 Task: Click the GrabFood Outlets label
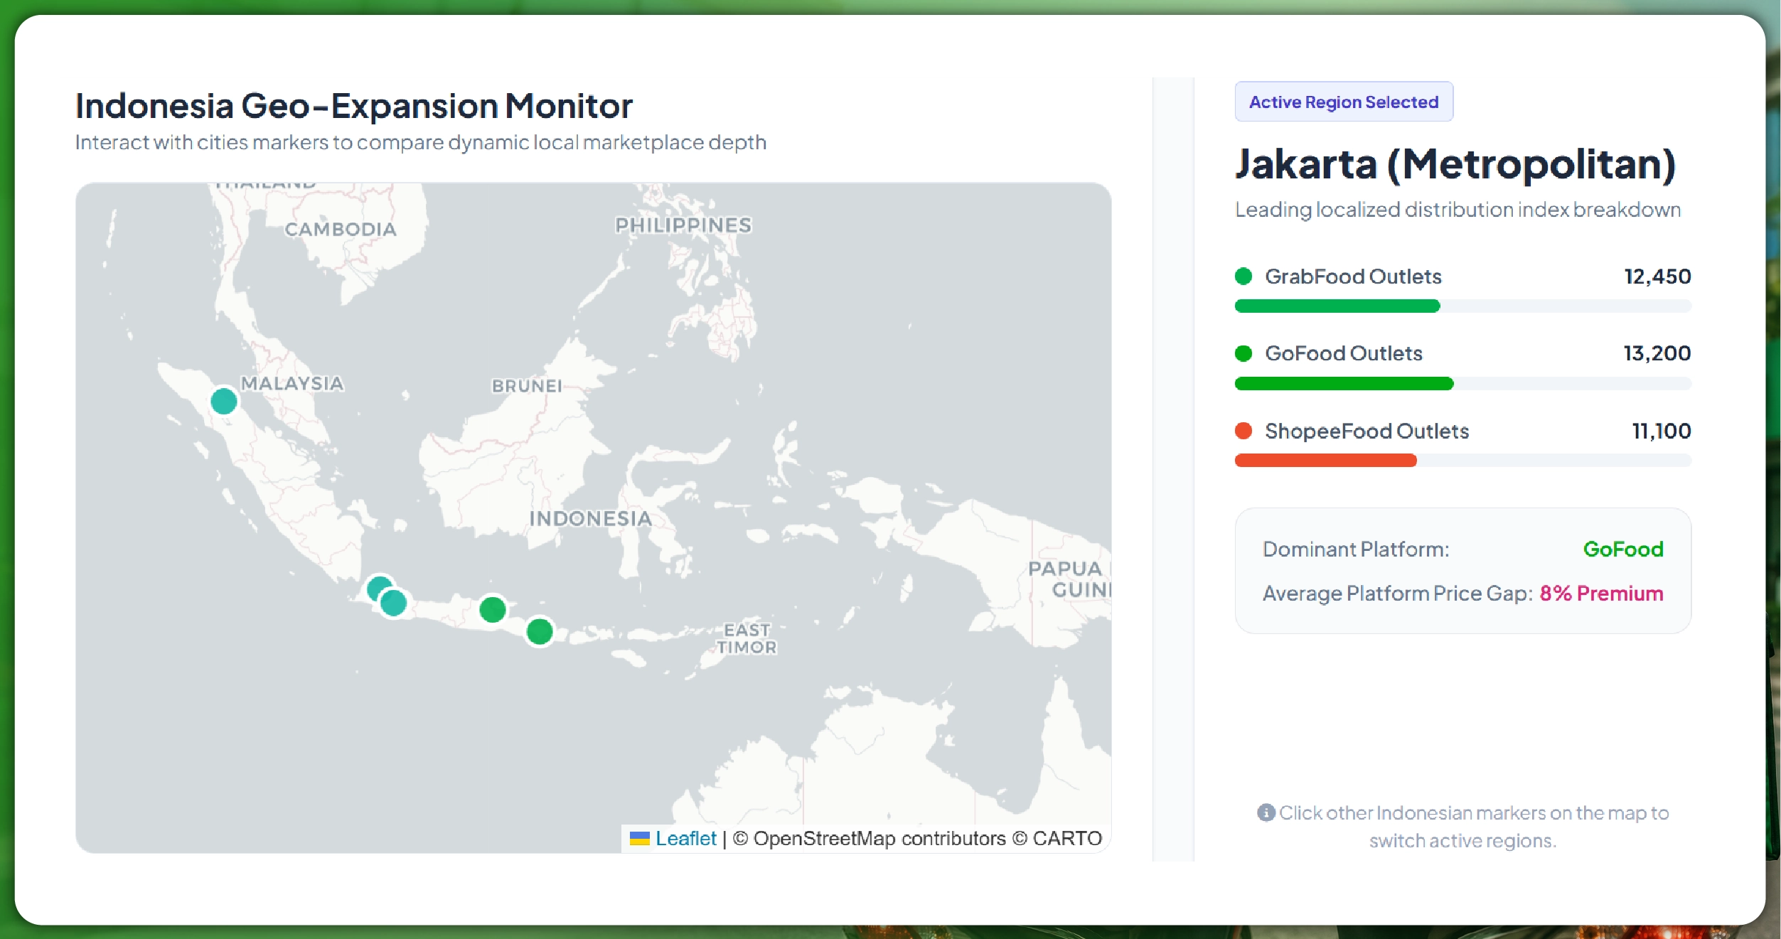click(1353, 277)
